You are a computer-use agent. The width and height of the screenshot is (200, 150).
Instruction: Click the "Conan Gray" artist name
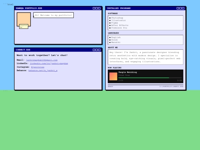[124, 75]
